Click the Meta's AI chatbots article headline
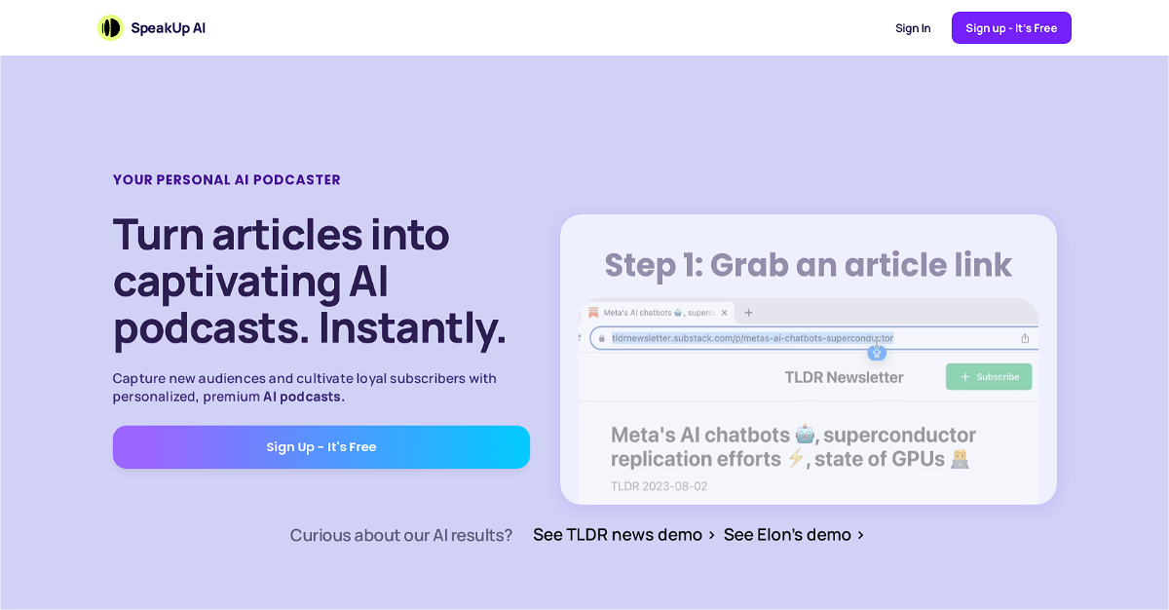The image size is (1169, 610). [793, 446]
